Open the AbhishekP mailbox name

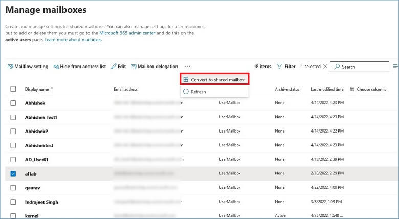pyautogui.click(x=36, y=132)
